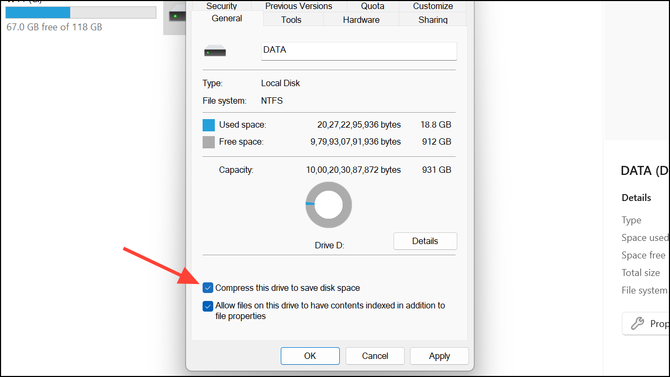The width and height of the screenshot is (670, 377).
Task: Uncheck allow file contents indexing
Action: [208, 306]
